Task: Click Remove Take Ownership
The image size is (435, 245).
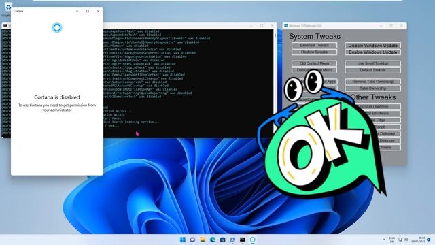Action: click(373, 82)
